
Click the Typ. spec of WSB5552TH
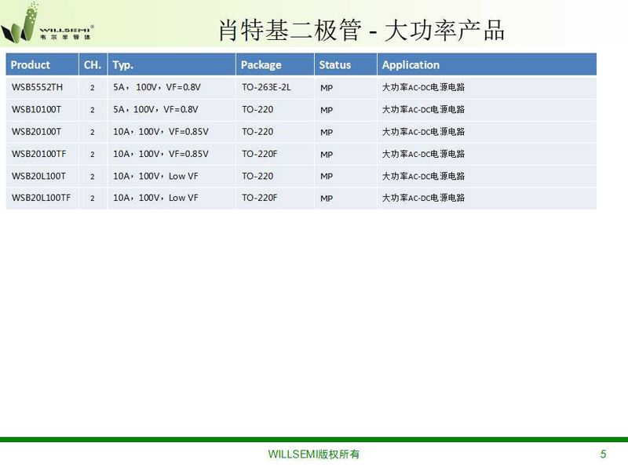click(x=157, y=87)
